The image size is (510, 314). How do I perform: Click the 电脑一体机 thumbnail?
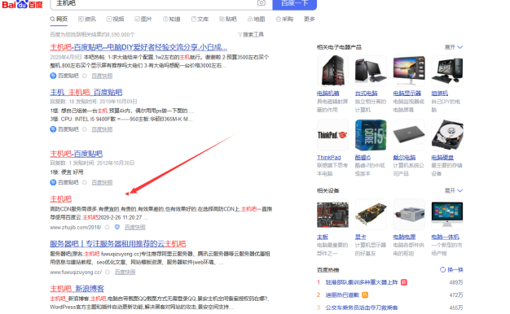tap(447, 214)
